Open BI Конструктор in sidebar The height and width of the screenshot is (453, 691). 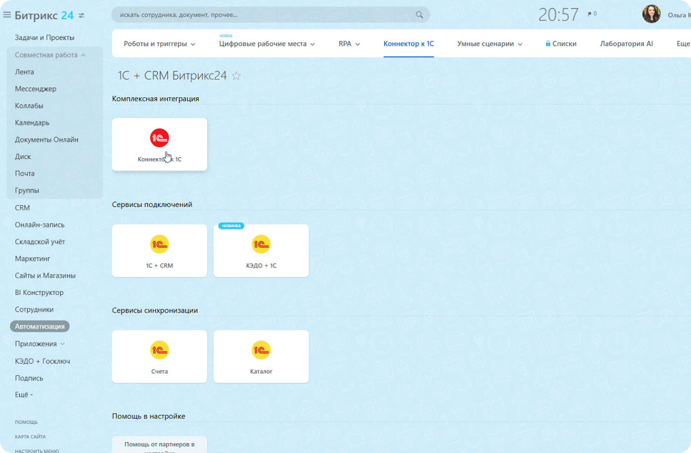point(39,292)
